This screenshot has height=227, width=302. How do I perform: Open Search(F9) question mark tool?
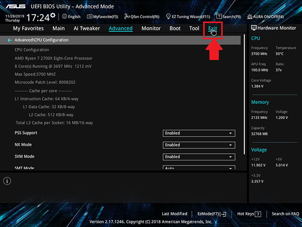click(x=228, y=17)
